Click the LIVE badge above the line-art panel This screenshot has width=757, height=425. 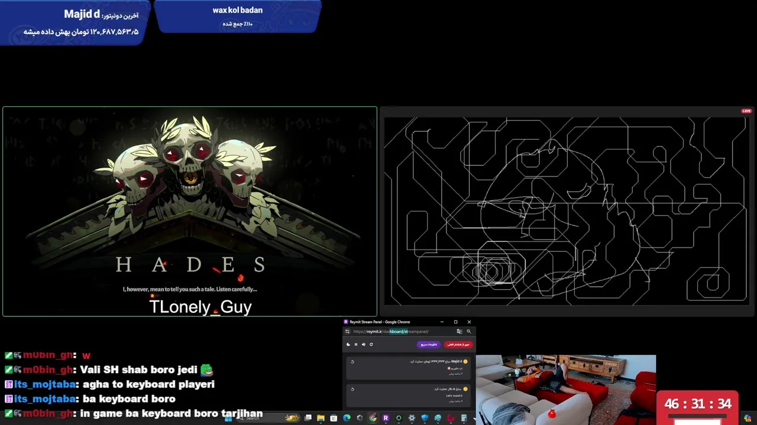point(746,111)
